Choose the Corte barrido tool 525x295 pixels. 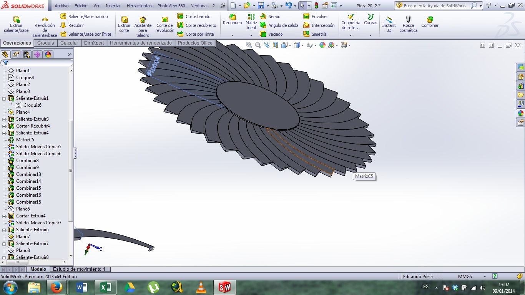[x=194, y=17]
